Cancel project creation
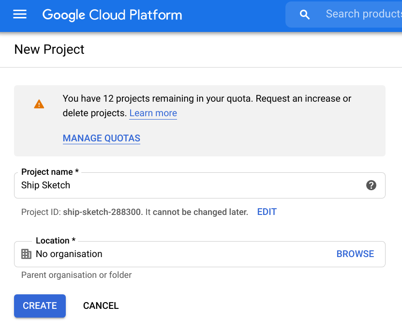Image resolution: width=402 pixels, height=335 pixels. [101, 306]
